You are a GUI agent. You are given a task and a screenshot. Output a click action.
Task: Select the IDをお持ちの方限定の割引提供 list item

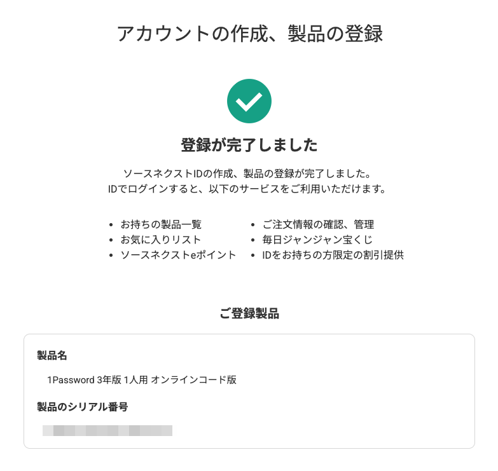click(333, 255)
